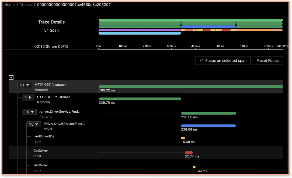
Task: Select the frontend service label under /dispatch
Action: (41, 90)
